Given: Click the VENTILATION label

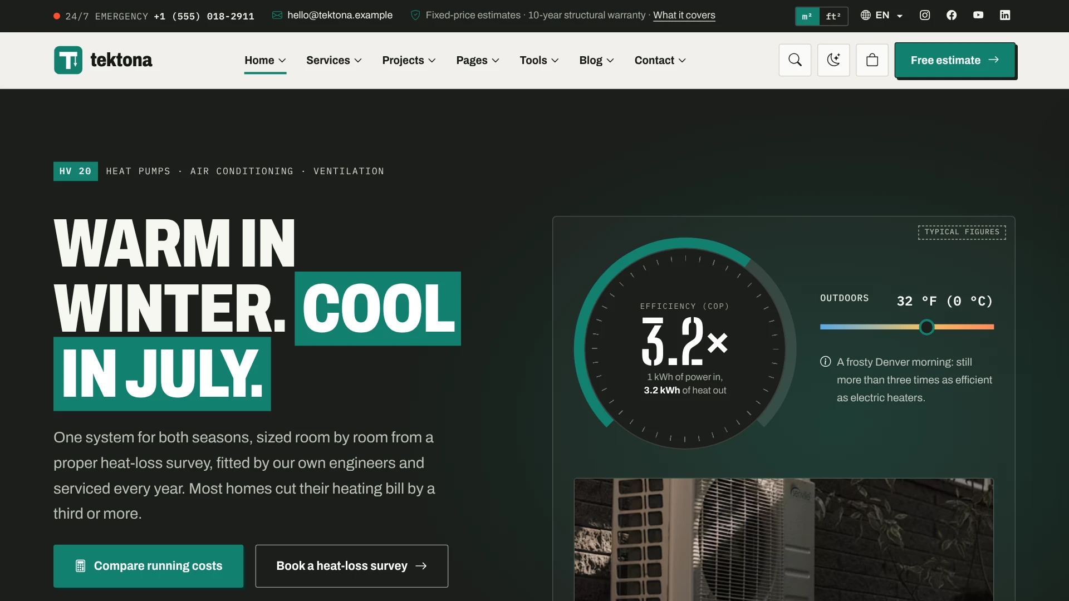Looking at the screenshot, I should tap(349, 171).
